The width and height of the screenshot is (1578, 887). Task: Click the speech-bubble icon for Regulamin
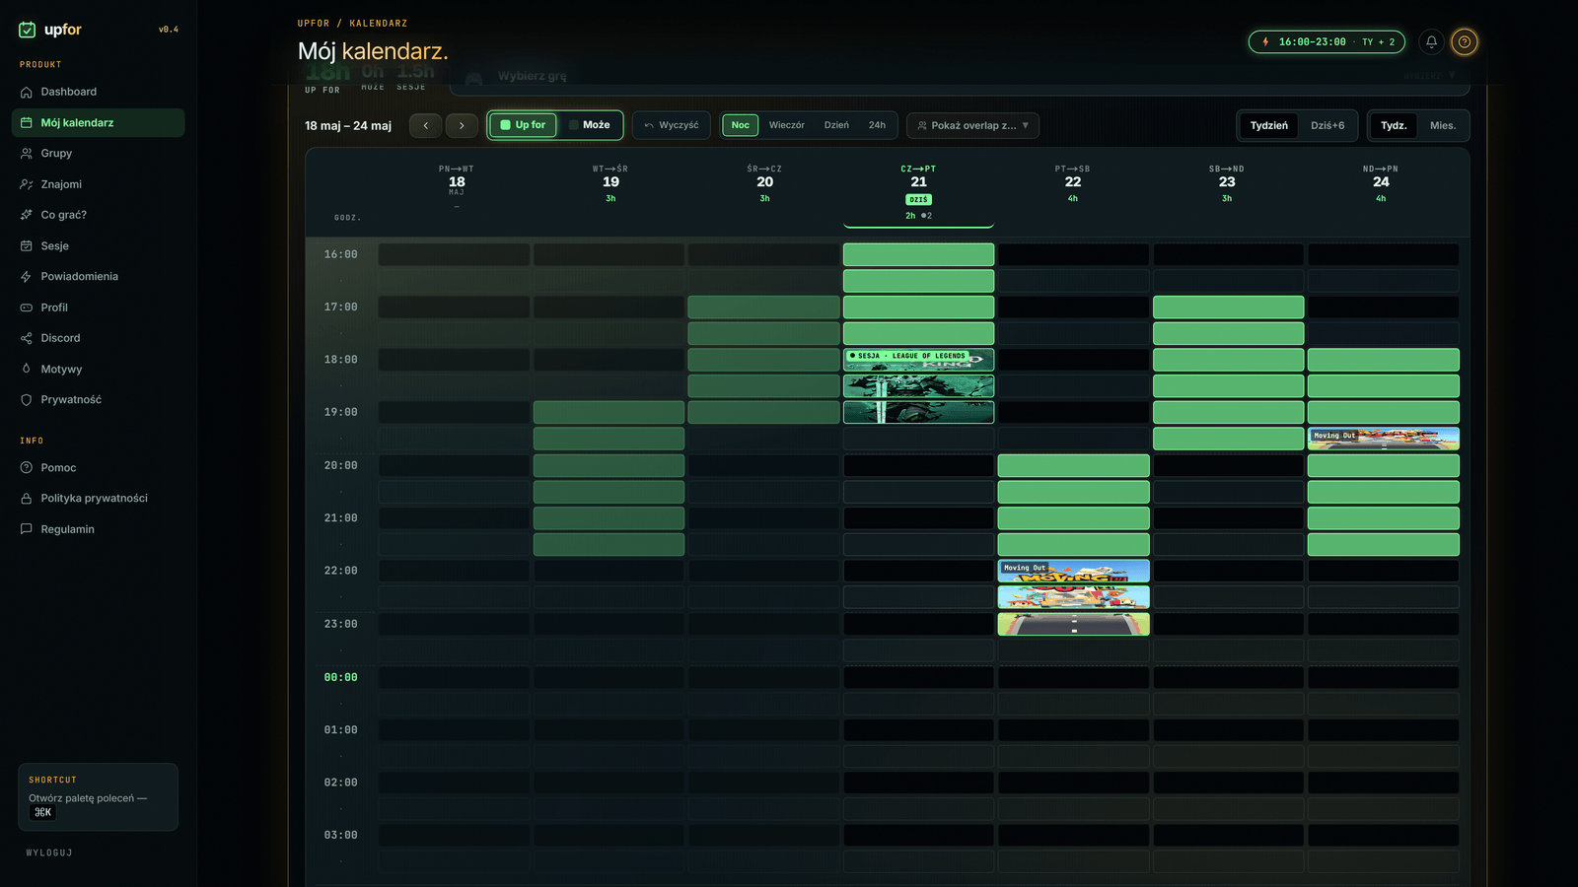pos(27,529)
